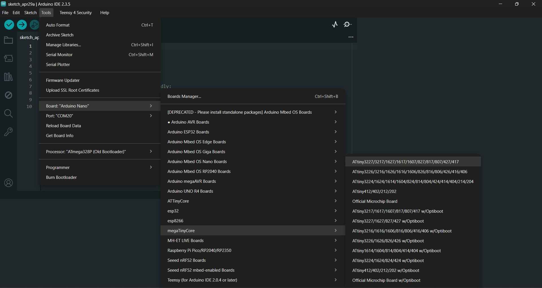542x288 pixels.
Task: Expand megaTinyCore boards submenu
Action: (x=253, y=231)
